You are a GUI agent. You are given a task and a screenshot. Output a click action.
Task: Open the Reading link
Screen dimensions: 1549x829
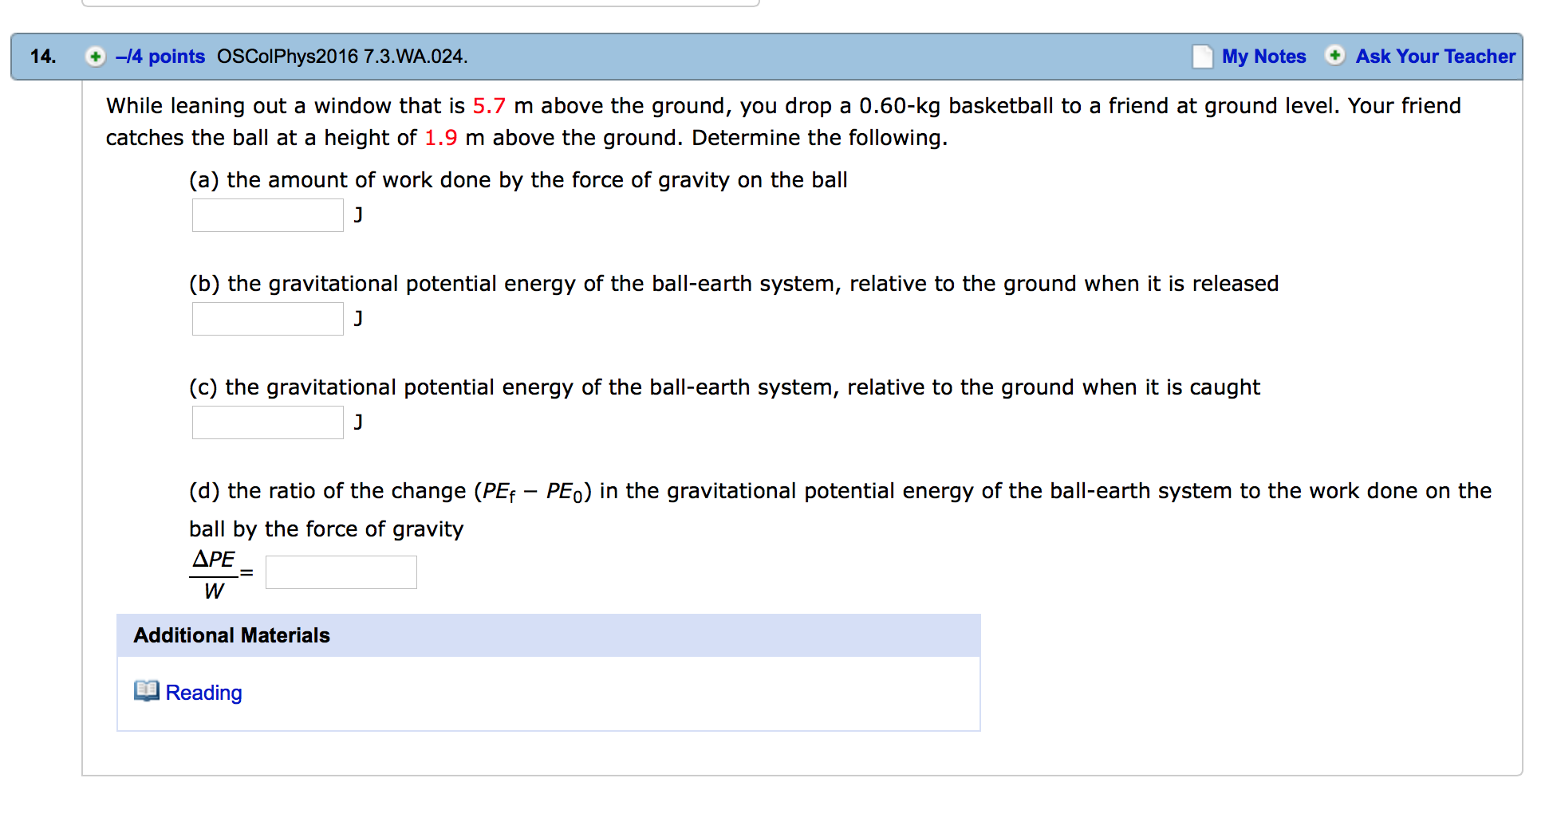pyautogui.click(x=203, y=693)
